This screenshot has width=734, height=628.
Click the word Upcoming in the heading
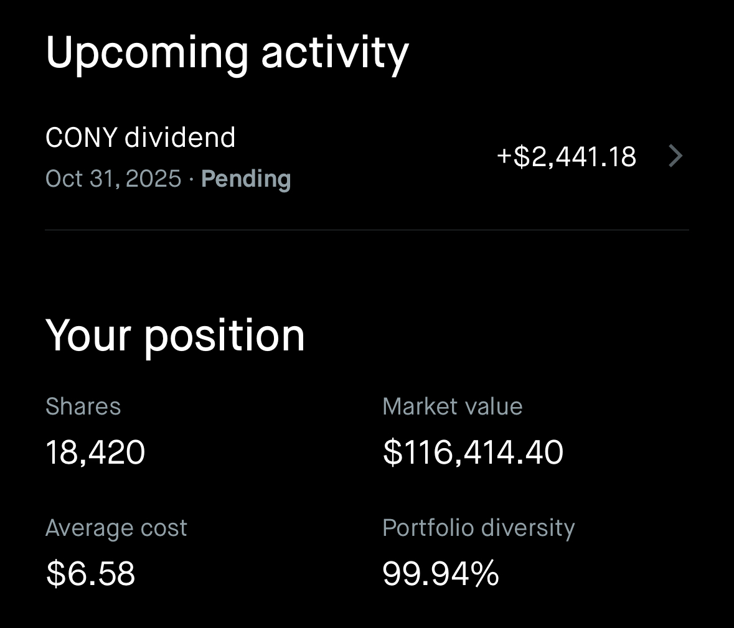147,54
